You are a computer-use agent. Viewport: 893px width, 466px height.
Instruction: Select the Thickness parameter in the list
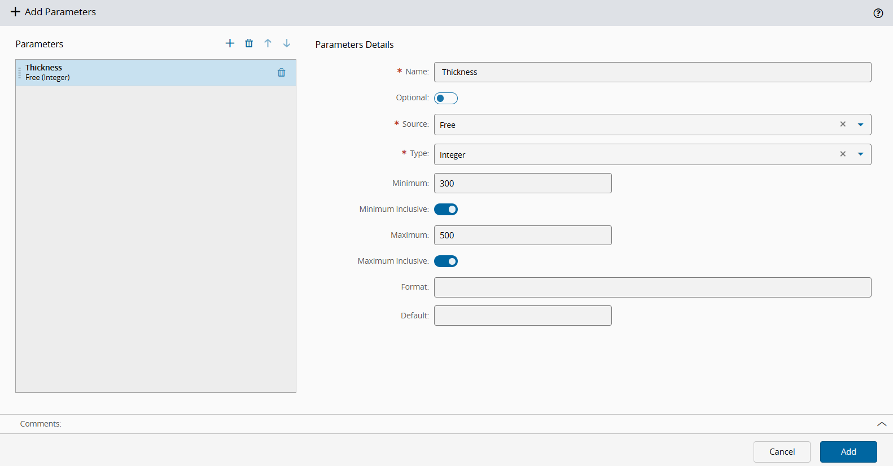pos(156,73)
